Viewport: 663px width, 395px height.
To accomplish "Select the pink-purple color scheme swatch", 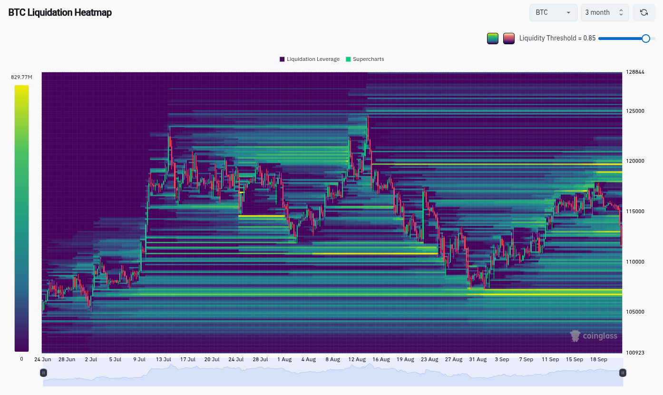I will (x=509, y=39).
